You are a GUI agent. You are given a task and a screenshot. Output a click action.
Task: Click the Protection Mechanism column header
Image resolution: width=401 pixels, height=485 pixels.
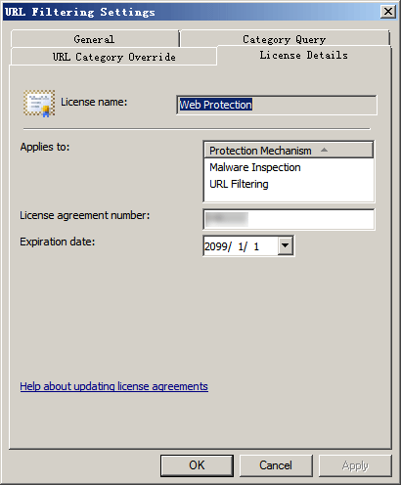click(x=289, y=151)
